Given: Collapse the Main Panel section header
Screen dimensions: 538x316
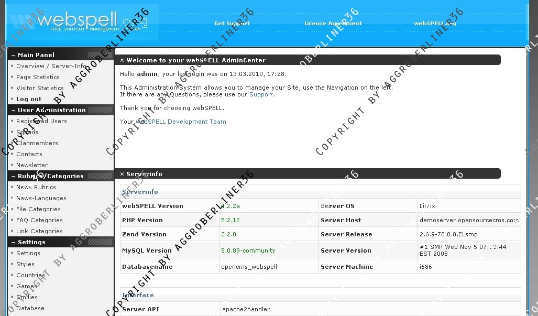Looking at the screenshot, I should [x=36, y=55].
